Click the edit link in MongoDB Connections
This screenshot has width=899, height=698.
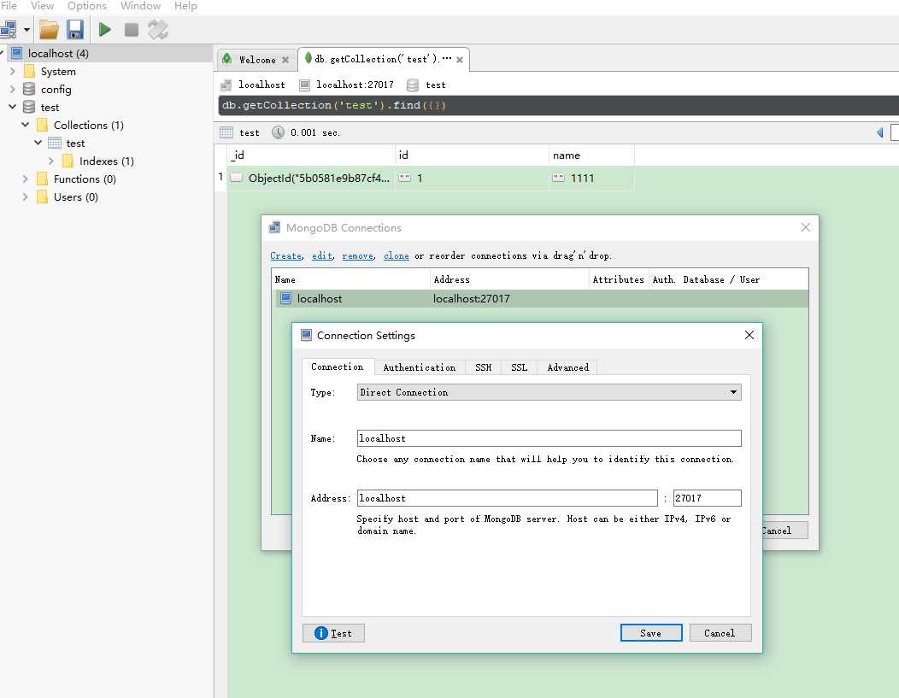click(x=321, y=255)
